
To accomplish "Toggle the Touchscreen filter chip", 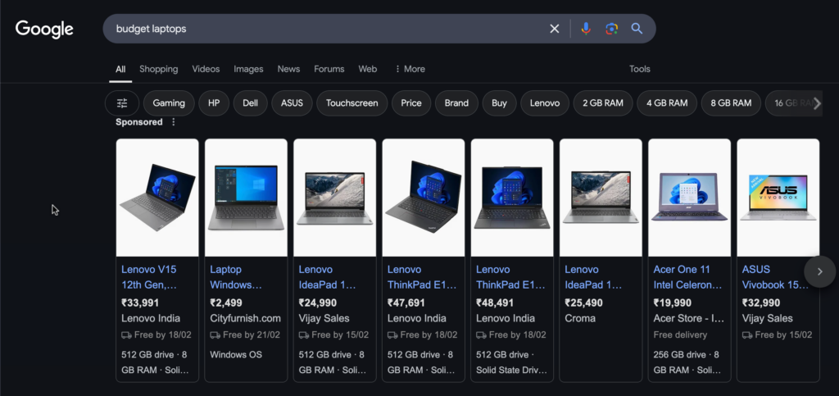I will pos(351,103).
